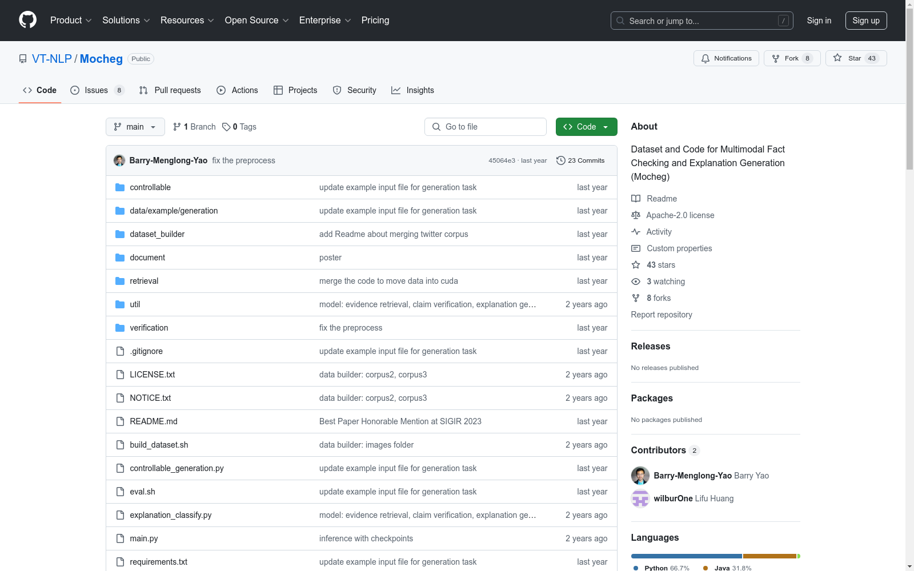The width and height of the screenshot is (914, 571).
Task: Switch to the Actions tab
Action: coord(237,90)
